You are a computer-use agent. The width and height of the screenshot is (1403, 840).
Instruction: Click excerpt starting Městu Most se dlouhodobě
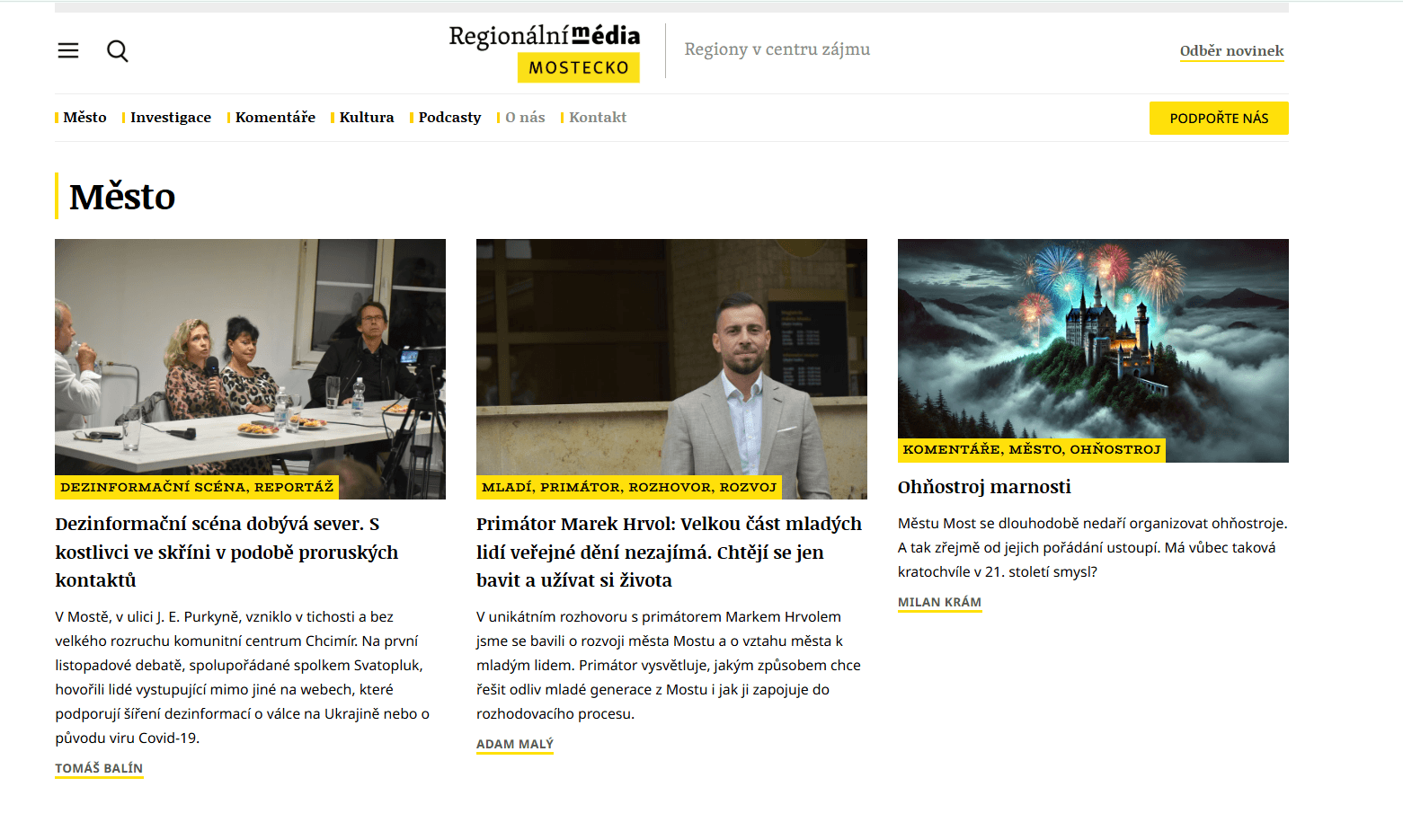coord(1093,547)
